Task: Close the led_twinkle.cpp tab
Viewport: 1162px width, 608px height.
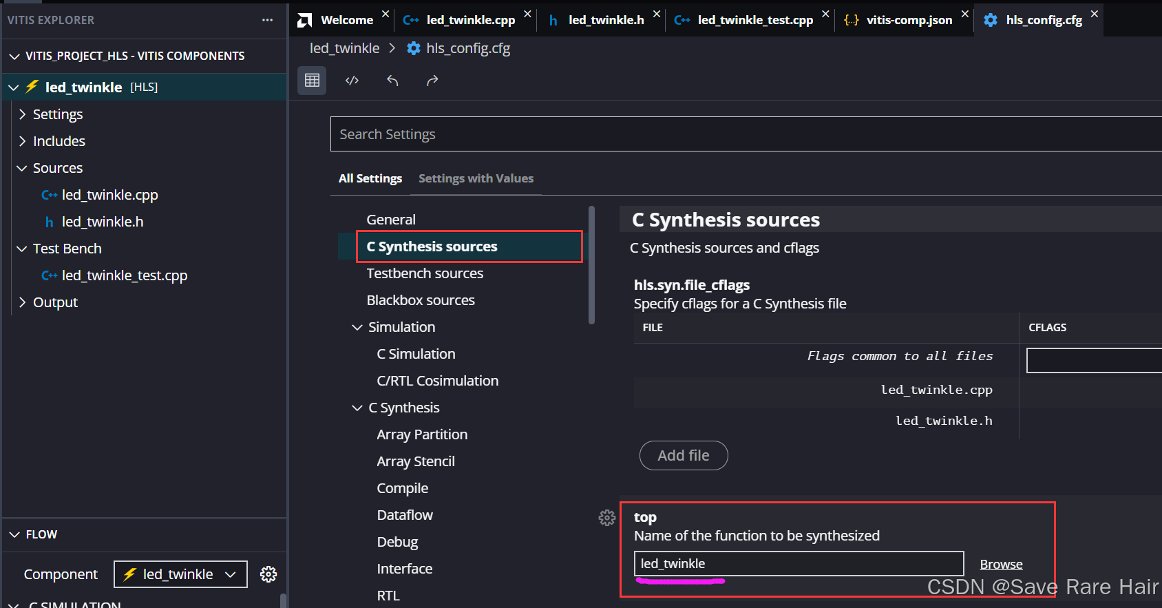Action: coord(527,14)
